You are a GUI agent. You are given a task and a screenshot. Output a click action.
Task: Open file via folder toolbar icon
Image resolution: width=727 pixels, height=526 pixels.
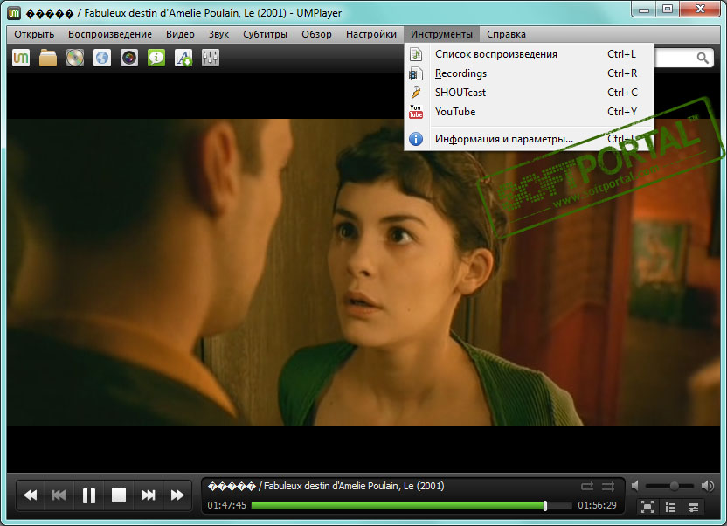48,58
